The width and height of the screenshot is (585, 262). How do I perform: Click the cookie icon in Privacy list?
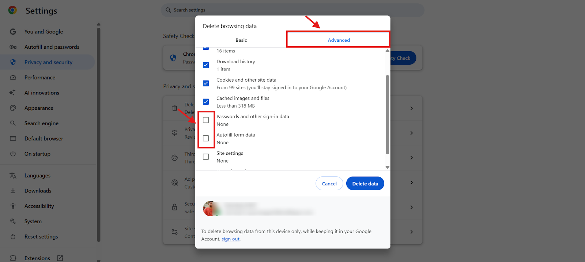click(175, 158)
